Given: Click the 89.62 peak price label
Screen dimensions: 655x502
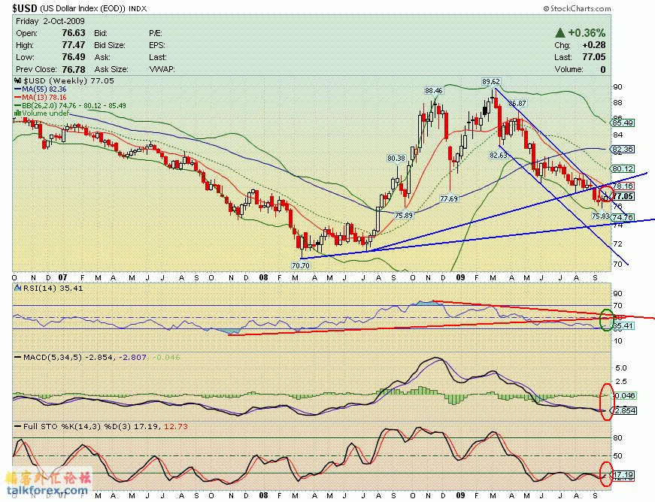Looking at the screenshot, I should point(491,81).
